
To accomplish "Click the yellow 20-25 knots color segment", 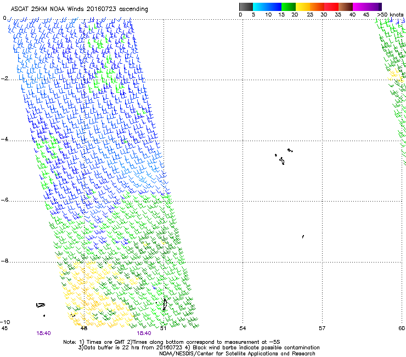I will (303, 7).
